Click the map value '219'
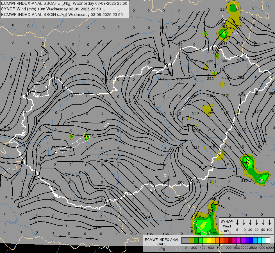Viewport: 275px width, 253px height. [239, 26]
